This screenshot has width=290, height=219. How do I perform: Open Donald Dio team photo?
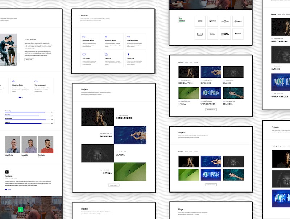(29, 145)
